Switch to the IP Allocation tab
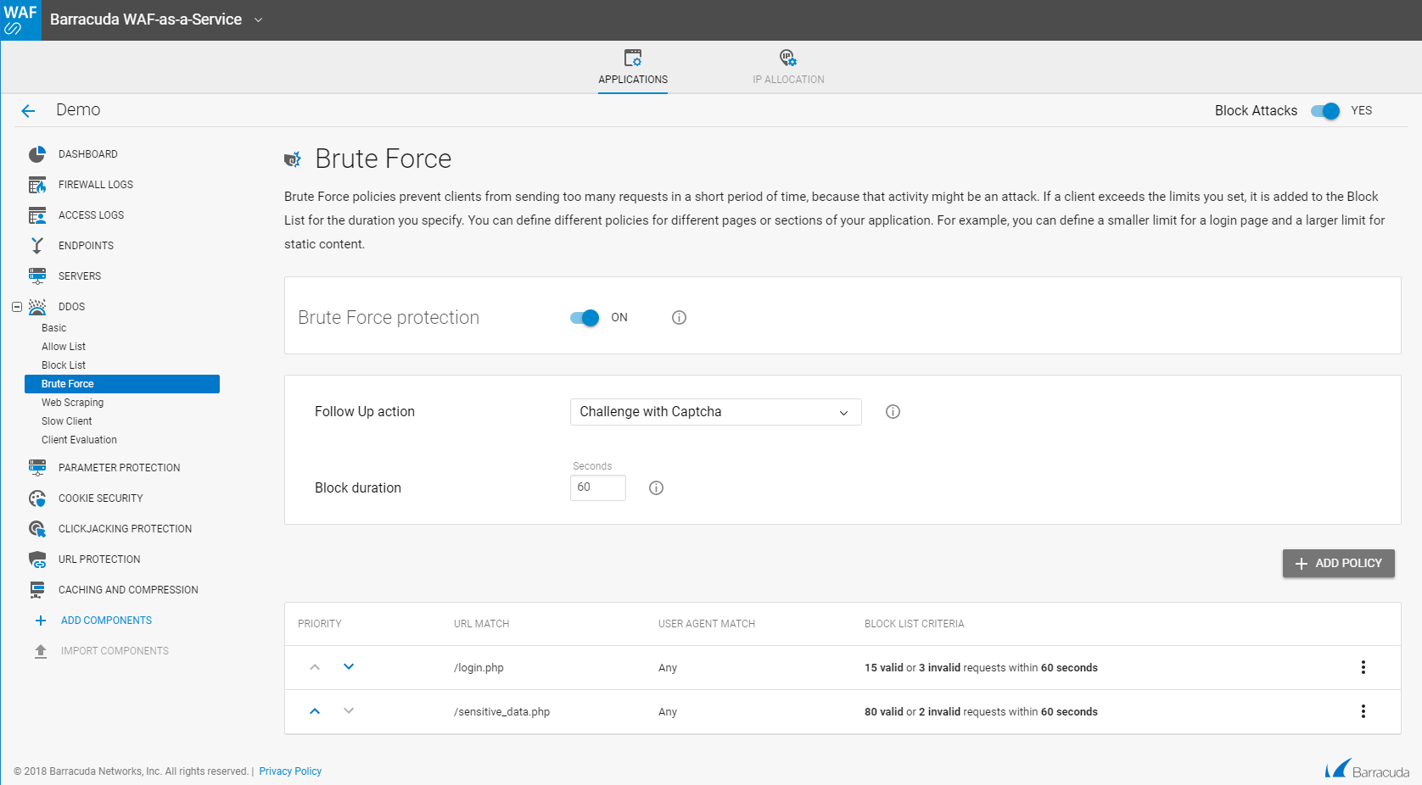 click(788, 68)
